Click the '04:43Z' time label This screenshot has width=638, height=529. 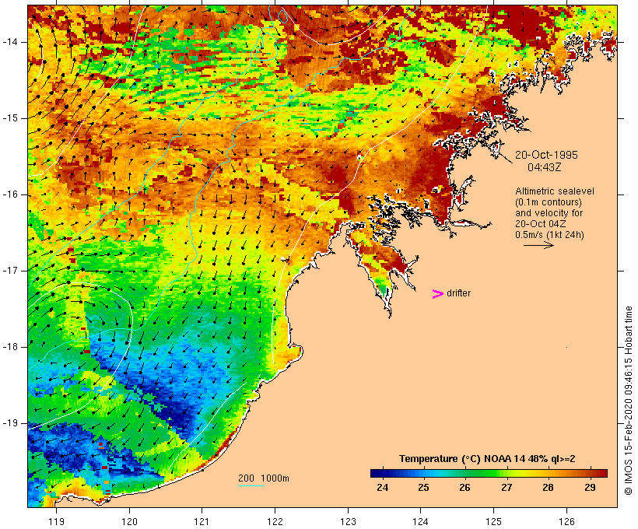click(x=545, y=167)
